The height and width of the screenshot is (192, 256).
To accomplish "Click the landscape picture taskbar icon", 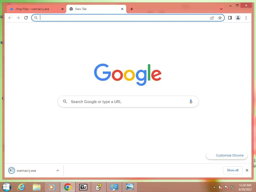I will [130, 187].
